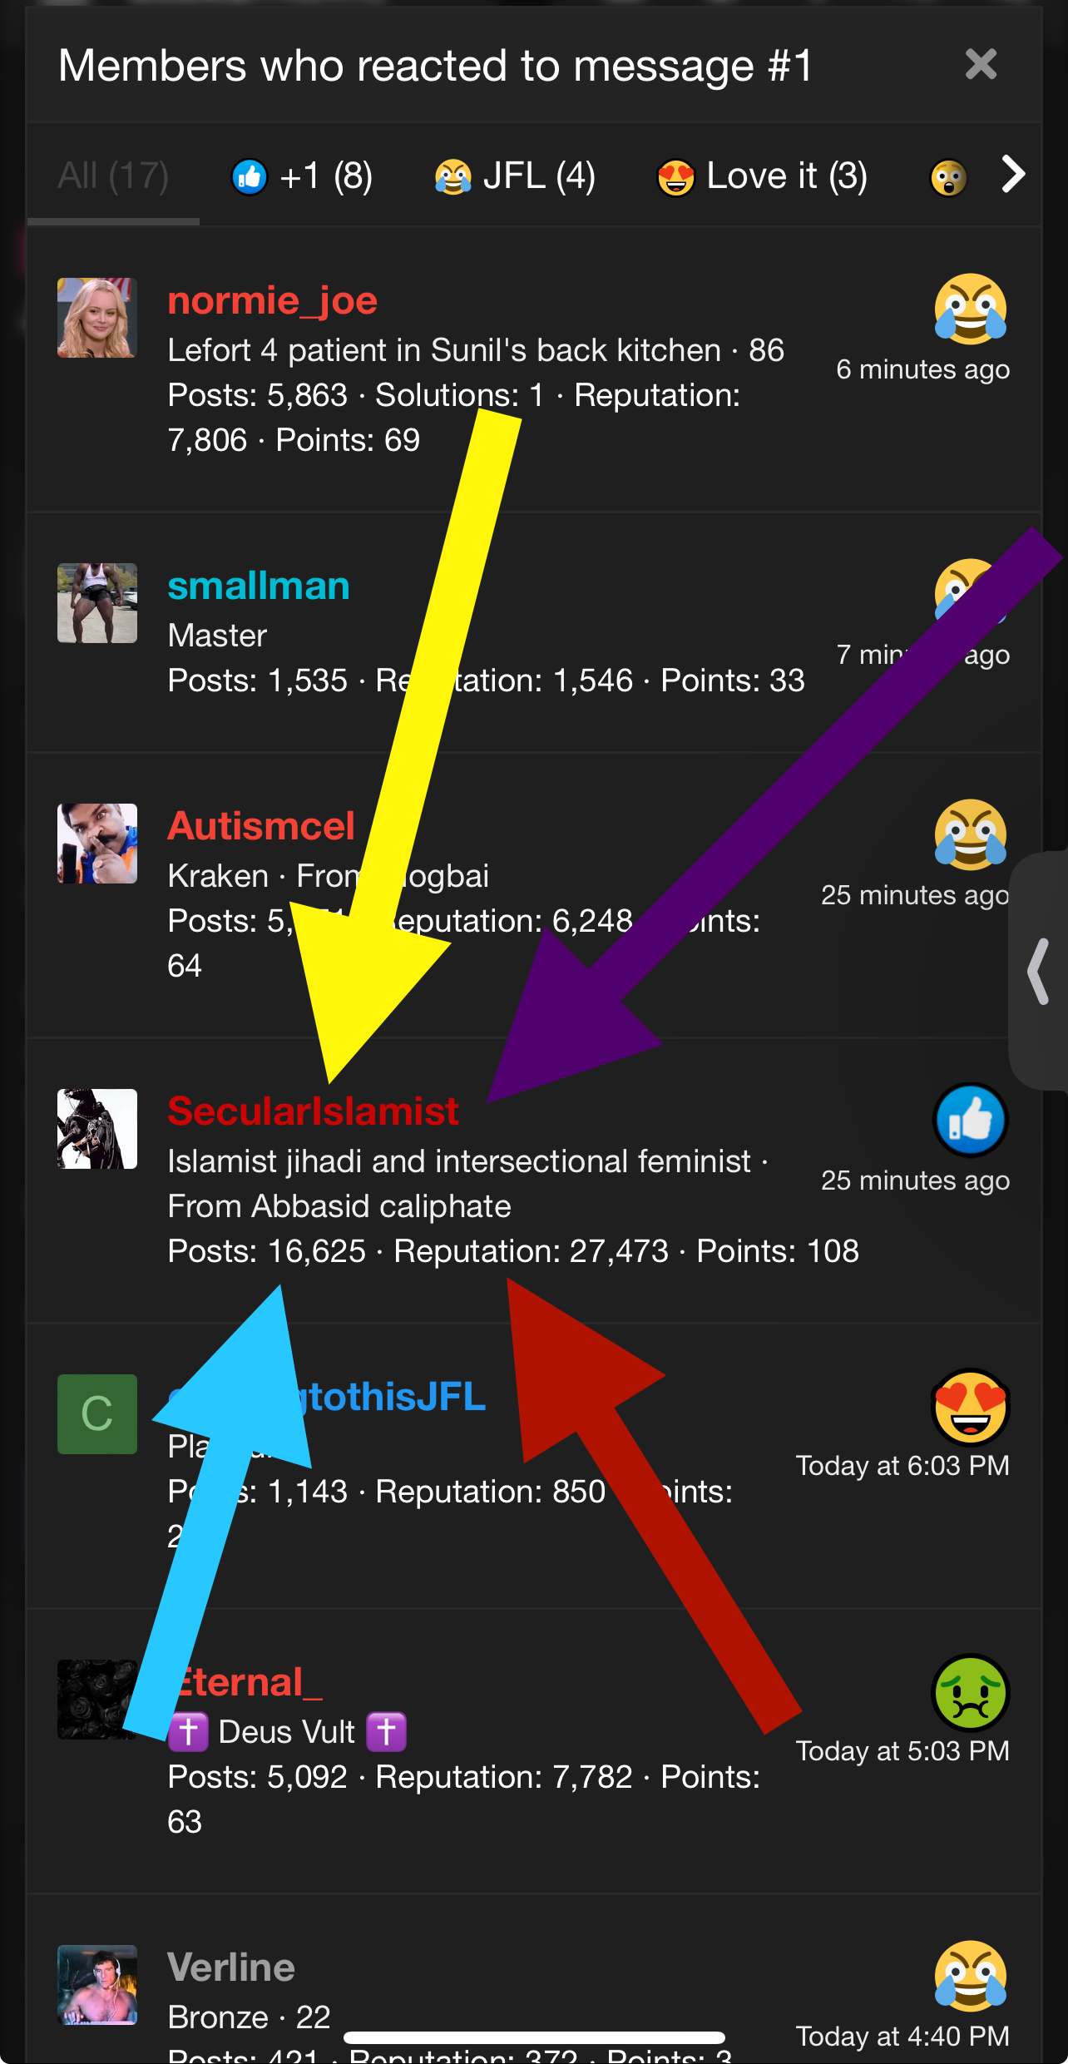Select the Love it (3) tab
This screenshot has width=1068, height=2064.
pos(762,176)
